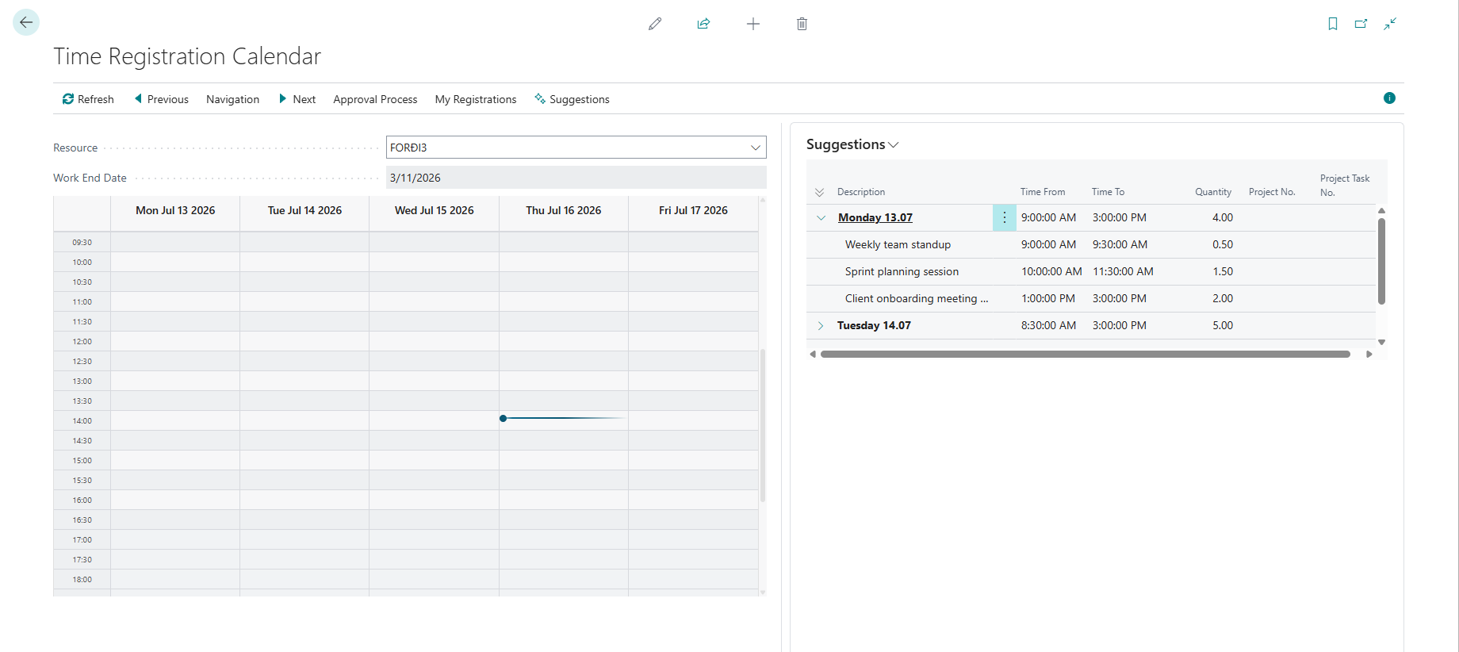Click the Refresh button

[88, 99]
